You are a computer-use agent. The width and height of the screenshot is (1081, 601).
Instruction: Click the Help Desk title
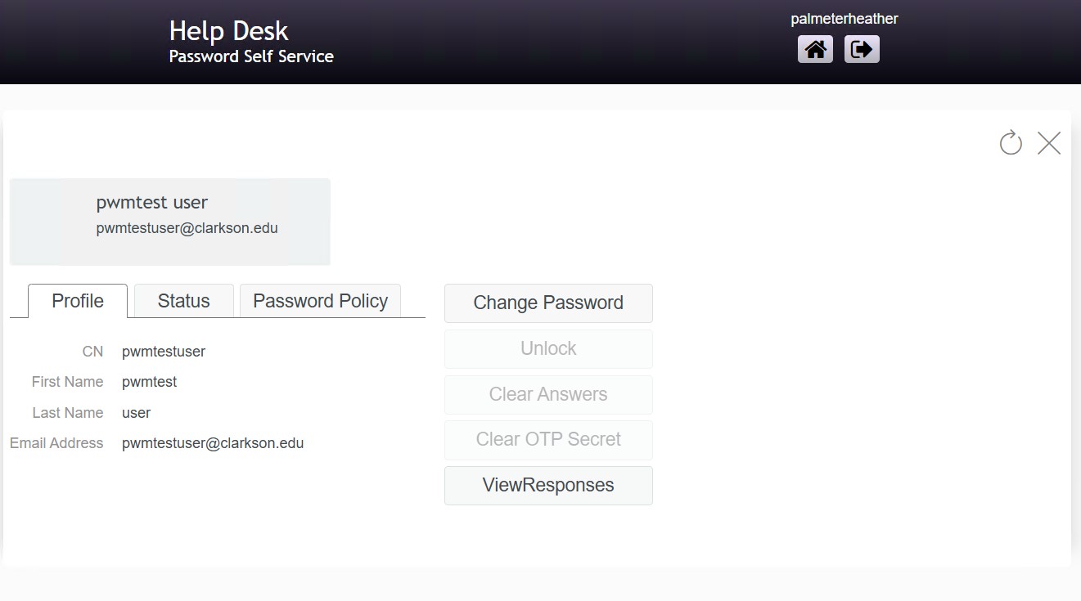click(228, 31)
